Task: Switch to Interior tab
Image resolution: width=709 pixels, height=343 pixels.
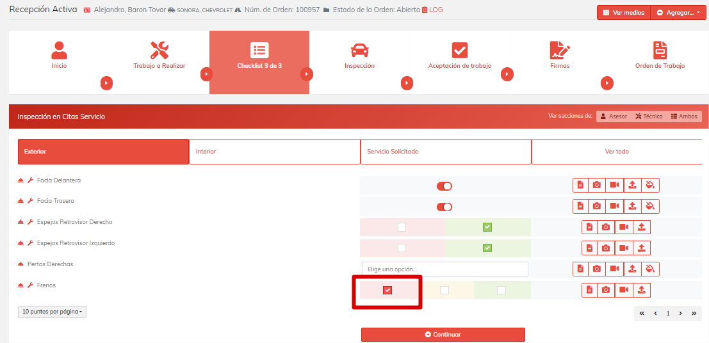Action: [274, 152]
